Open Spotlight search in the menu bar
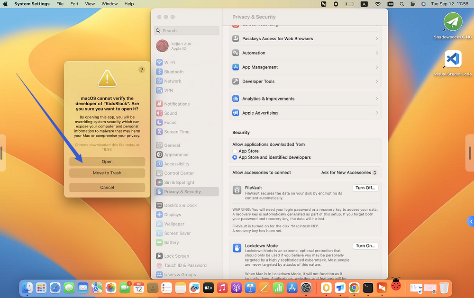The image size is (474, 298). pos(401,4)
